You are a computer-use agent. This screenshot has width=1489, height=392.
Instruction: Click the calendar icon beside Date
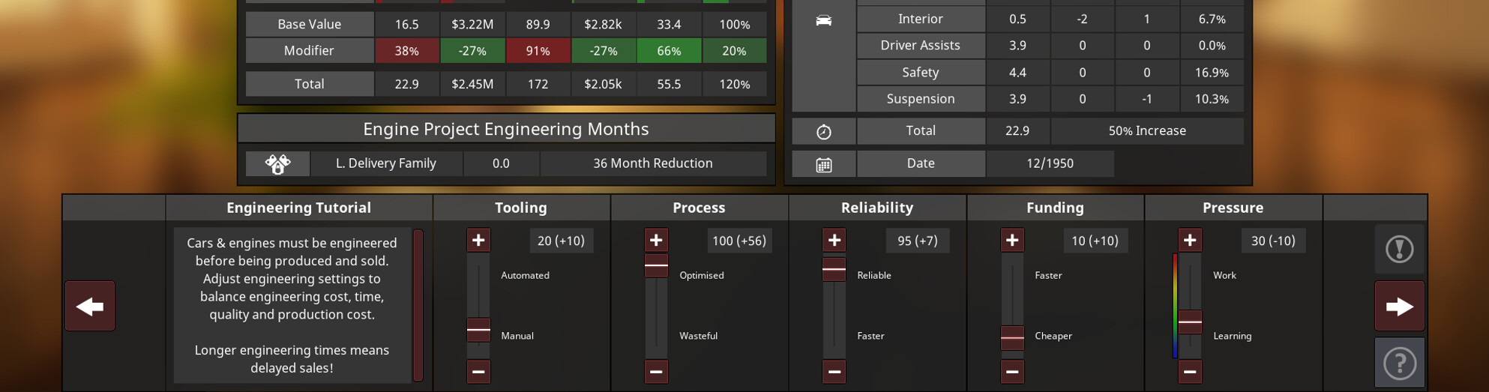tap(823, 164)
